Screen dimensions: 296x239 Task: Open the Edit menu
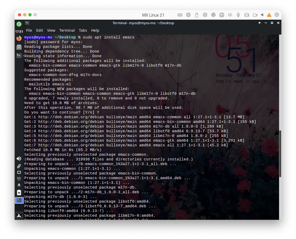click(x=40, y=30)
